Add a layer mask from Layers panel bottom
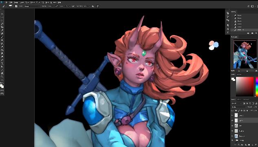258x147 pixels. click(242, 145)
